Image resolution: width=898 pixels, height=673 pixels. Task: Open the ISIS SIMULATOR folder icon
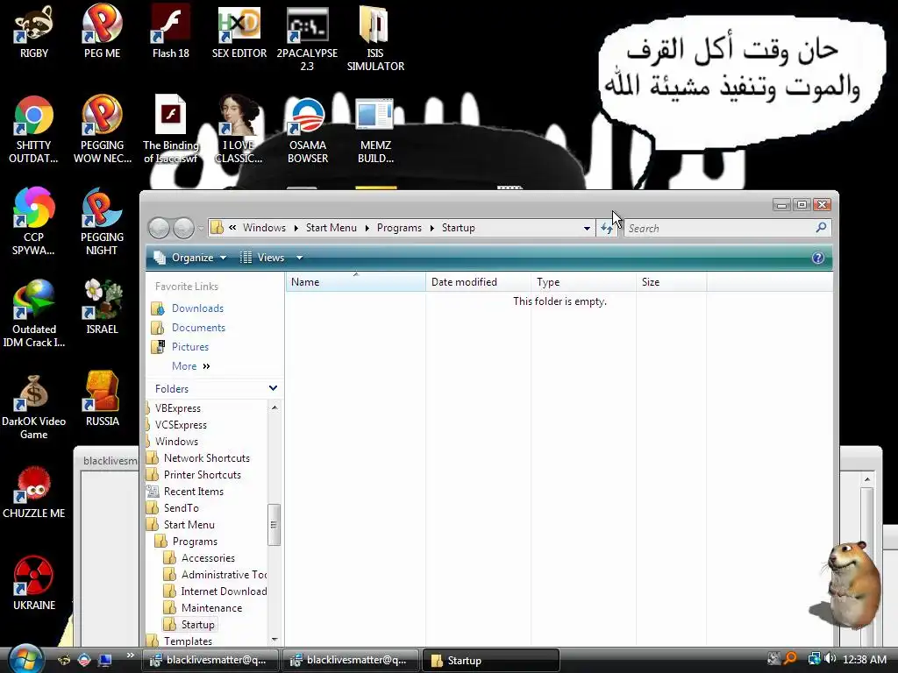pos(375,39)
